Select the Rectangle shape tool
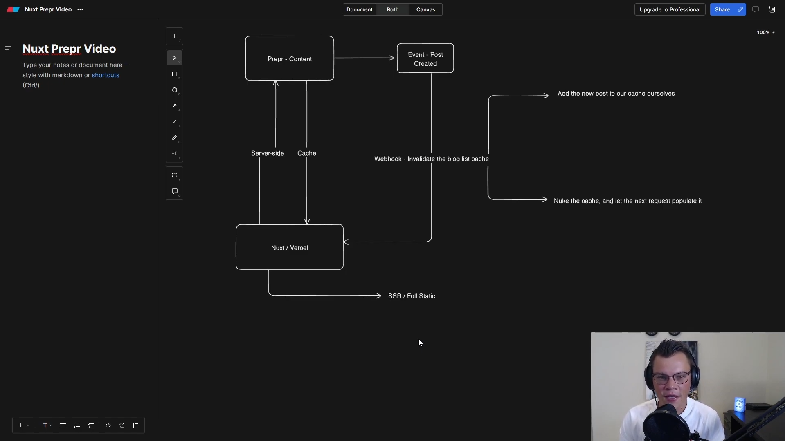This screenshot has height=441, width=785. coord(174,74)
